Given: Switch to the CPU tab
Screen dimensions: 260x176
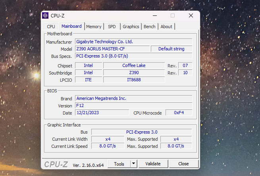Looking at the screenshot, I should coord(51,27).
